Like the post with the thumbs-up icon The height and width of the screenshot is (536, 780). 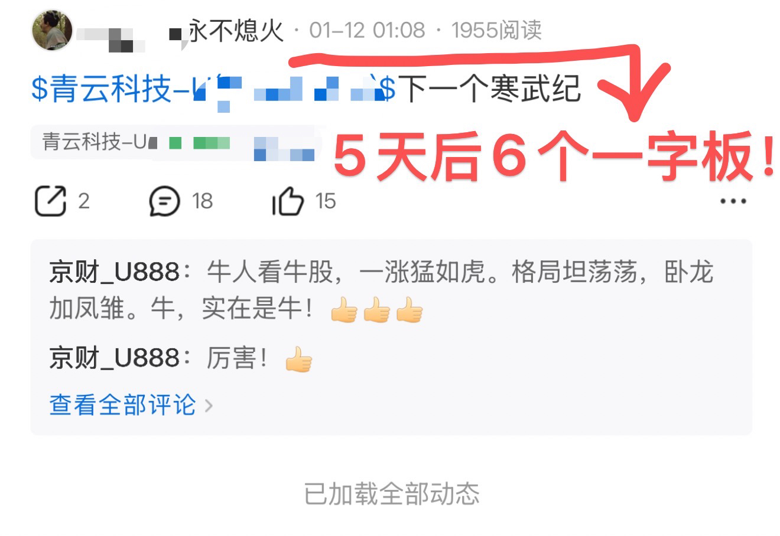tap(287, 201)
